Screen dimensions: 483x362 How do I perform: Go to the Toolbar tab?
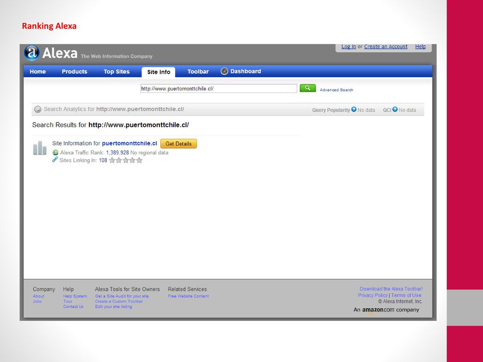198,72
